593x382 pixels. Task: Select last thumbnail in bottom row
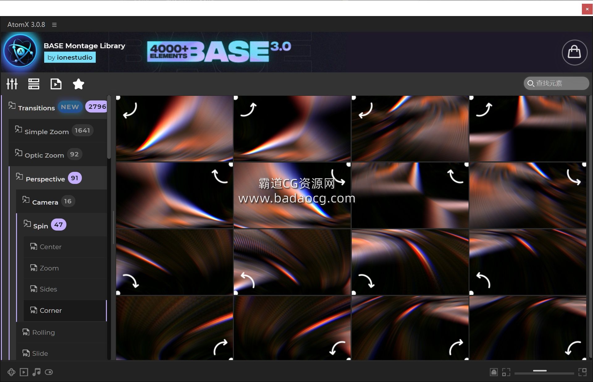pyautogui.click(x=528, y=328)
